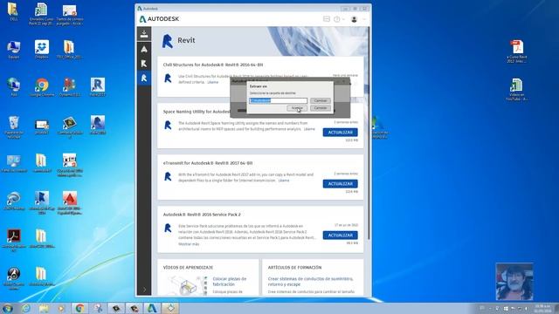The image size is (559, 314).
Task: Click 'Autodesk Revit 2016 Service Pack 2' title
Action: [x=202, y=215]
